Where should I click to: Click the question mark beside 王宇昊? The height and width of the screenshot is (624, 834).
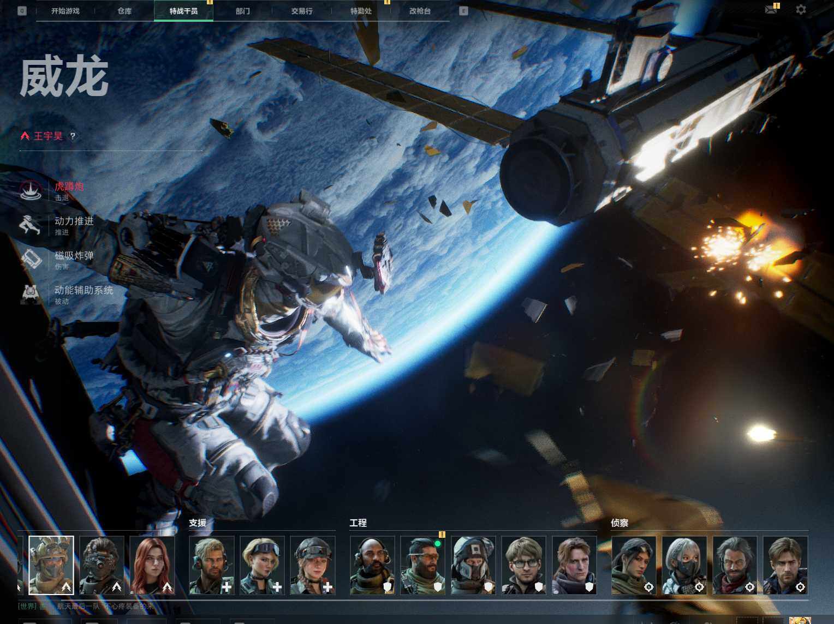point(73,136)
